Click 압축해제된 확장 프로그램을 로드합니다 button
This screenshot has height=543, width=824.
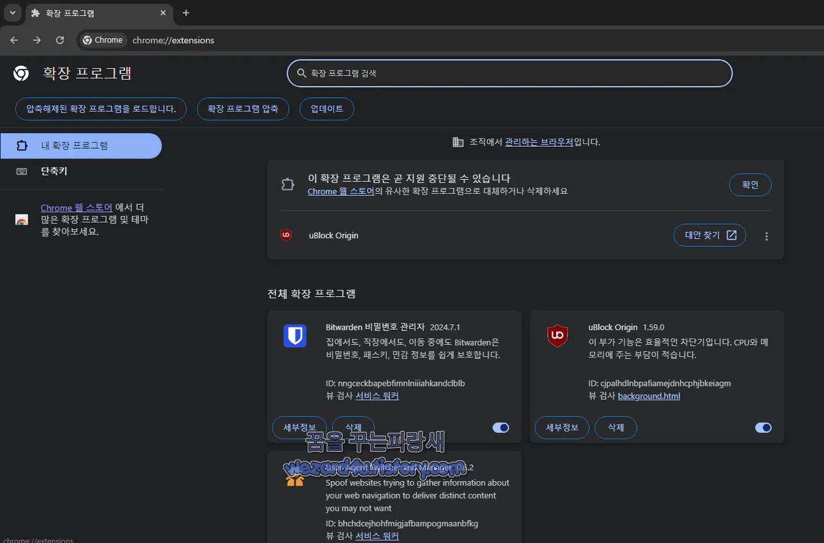pyautogui.click(x=101, y=109)
